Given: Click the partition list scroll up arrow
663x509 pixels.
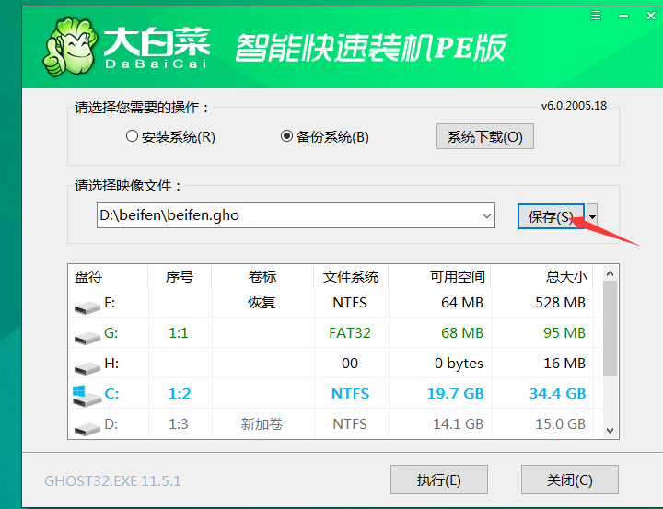Looking at the screenshot, I should [x=610, y=273].
